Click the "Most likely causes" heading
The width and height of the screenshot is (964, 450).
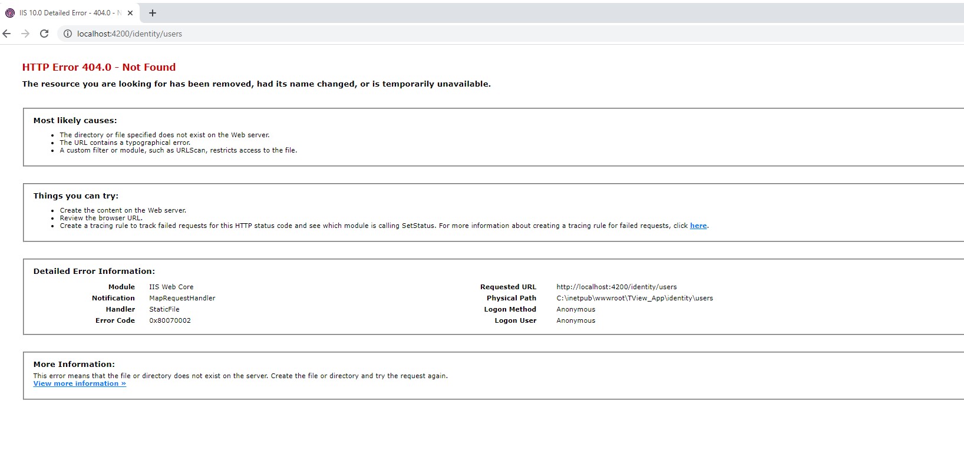[x=75, y=120]
